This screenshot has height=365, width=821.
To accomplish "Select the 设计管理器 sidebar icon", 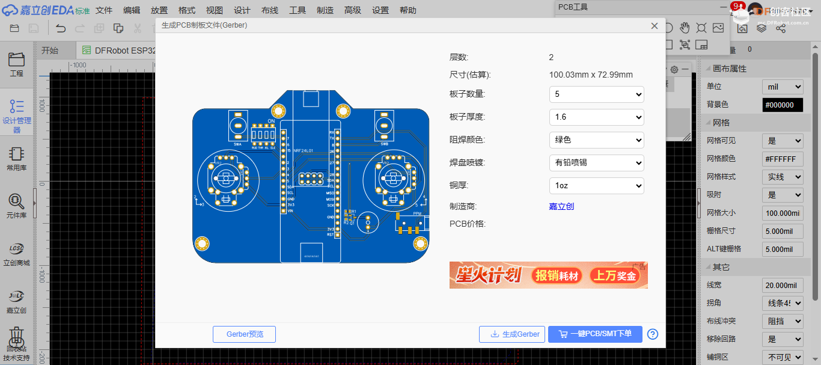I will 16,114.
